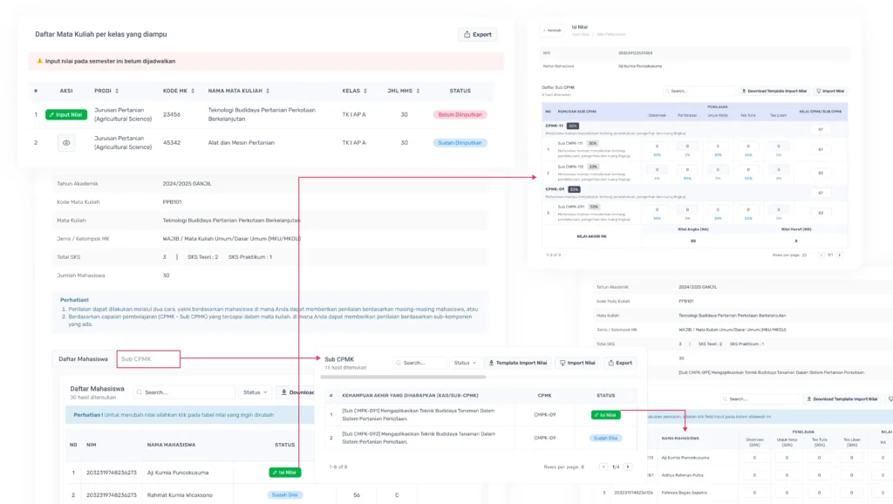Click previous page arrow in the Daftar Sub CPMK panel
This screenshot has height=504, width=893.
pos(821,255)
